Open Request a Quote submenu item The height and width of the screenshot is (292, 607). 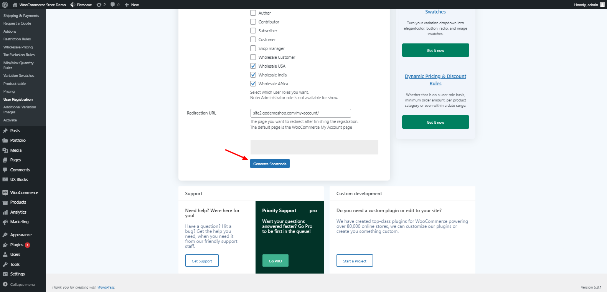click(x=17, y=23)
